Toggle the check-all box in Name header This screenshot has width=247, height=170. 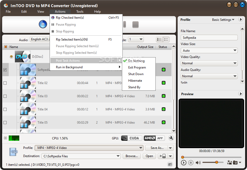6,47
